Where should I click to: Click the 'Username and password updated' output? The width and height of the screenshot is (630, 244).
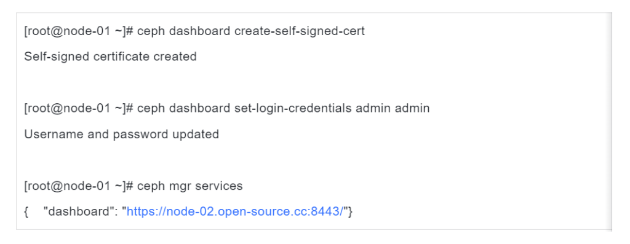click(121, 134)
